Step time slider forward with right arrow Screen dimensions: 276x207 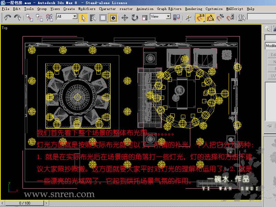pyautogui.click(x=46, y=203)
